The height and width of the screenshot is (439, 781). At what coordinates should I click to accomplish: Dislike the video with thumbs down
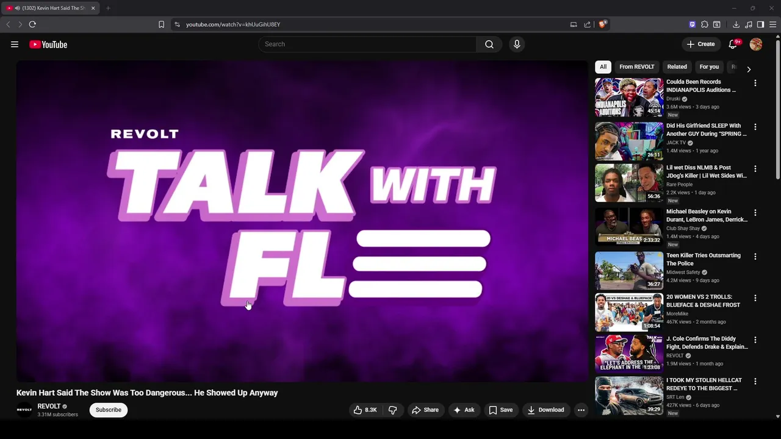[x=393, y=410]
